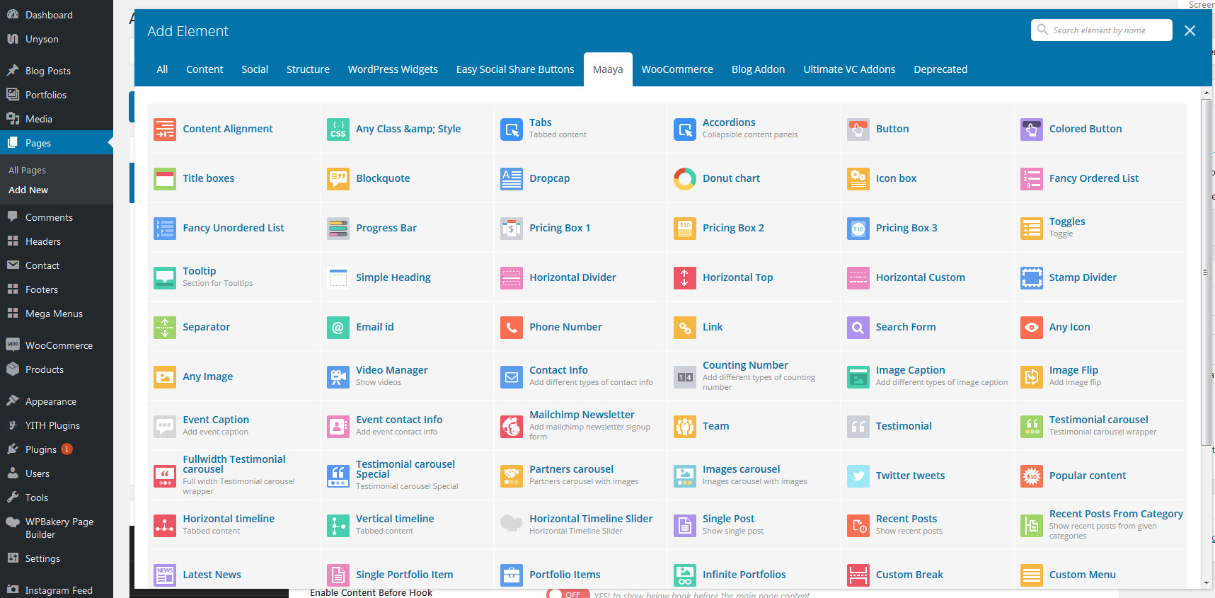Viewport: 1215px width, 598px height.
Task: Select the Progress Bar icon
Action: coord(338,229)
